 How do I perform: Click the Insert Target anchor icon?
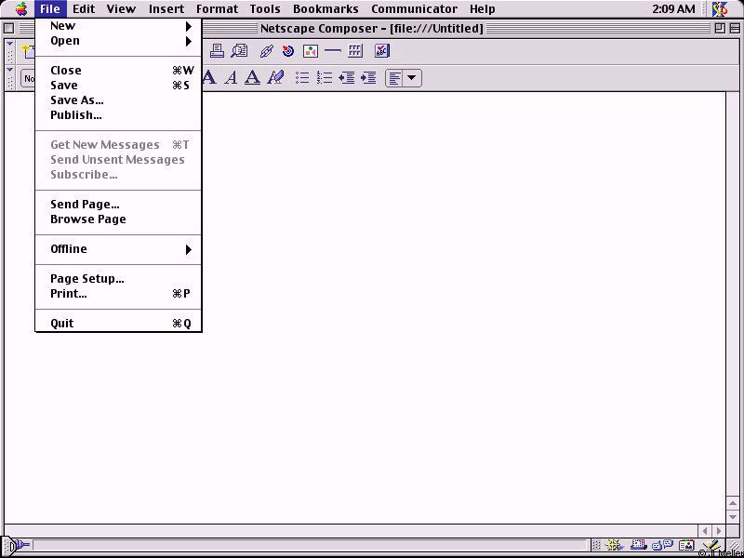coord(288,51)
